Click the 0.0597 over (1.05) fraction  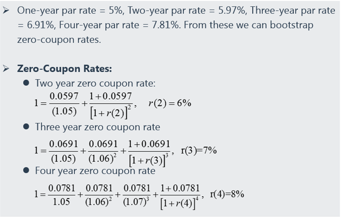[64, 104]
